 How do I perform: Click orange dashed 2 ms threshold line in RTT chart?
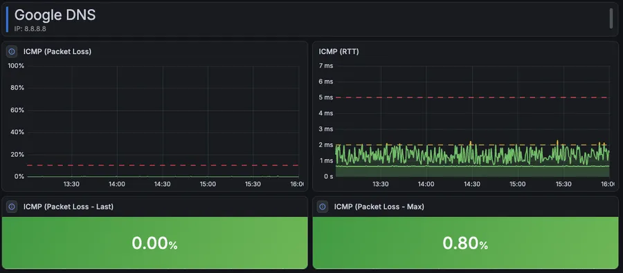(x=472, y=145)
